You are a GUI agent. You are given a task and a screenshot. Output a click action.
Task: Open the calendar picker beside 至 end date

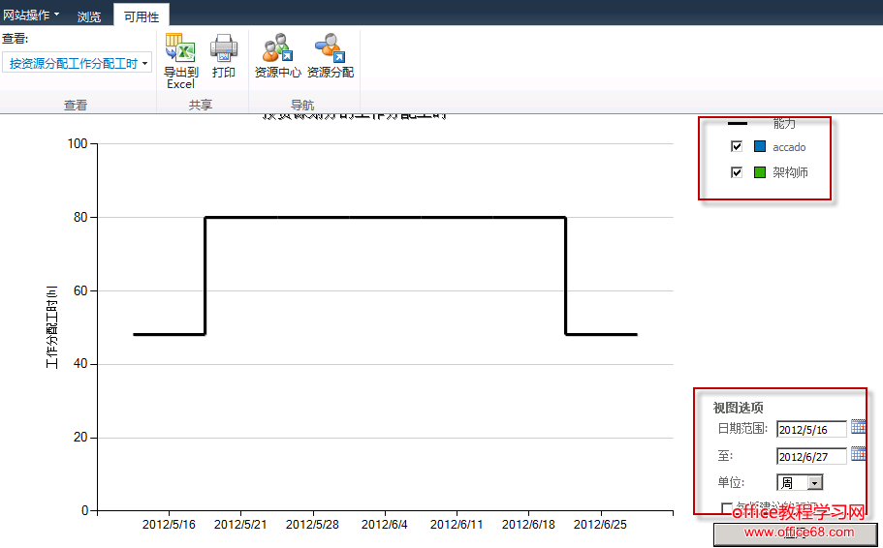coord(858,454)
